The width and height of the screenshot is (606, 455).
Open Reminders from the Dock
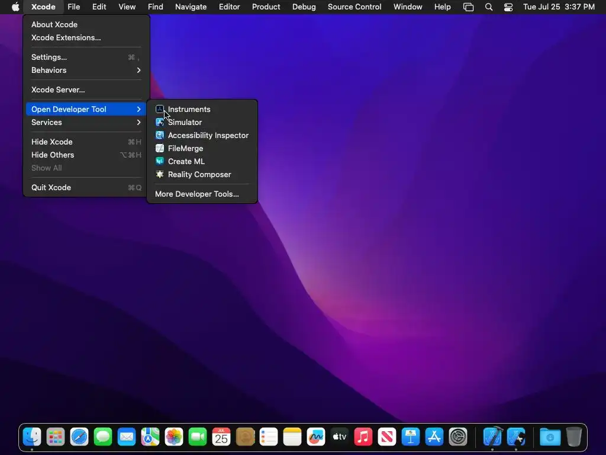coord(269,437)
